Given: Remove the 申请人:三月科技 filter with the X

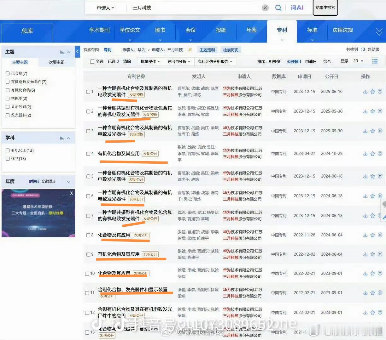Looking at the screenshot, I should pos(190,50).
